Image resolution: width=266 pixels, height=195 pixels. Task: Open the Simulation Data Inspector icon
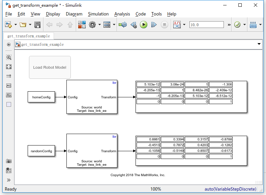point(177,25)
